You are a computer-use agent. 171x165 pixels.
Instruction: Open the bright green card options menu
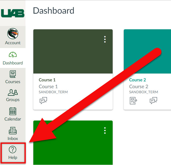click(105, 131)
